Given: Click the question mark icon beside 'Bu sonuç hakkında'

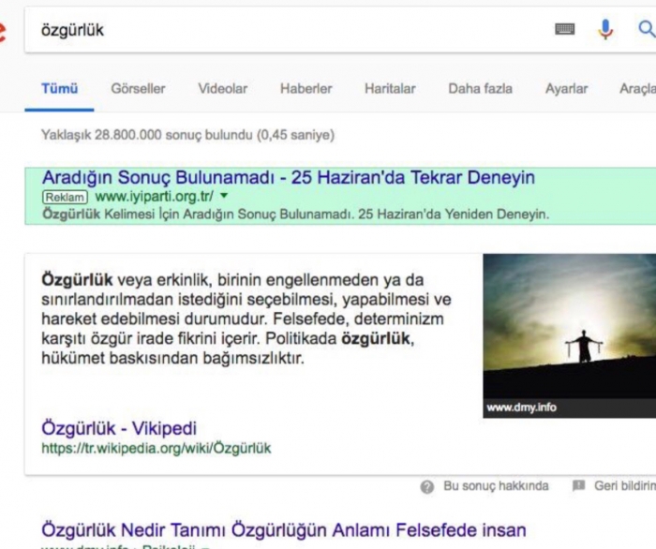Looking at the screenshot, I should point(427,486).
